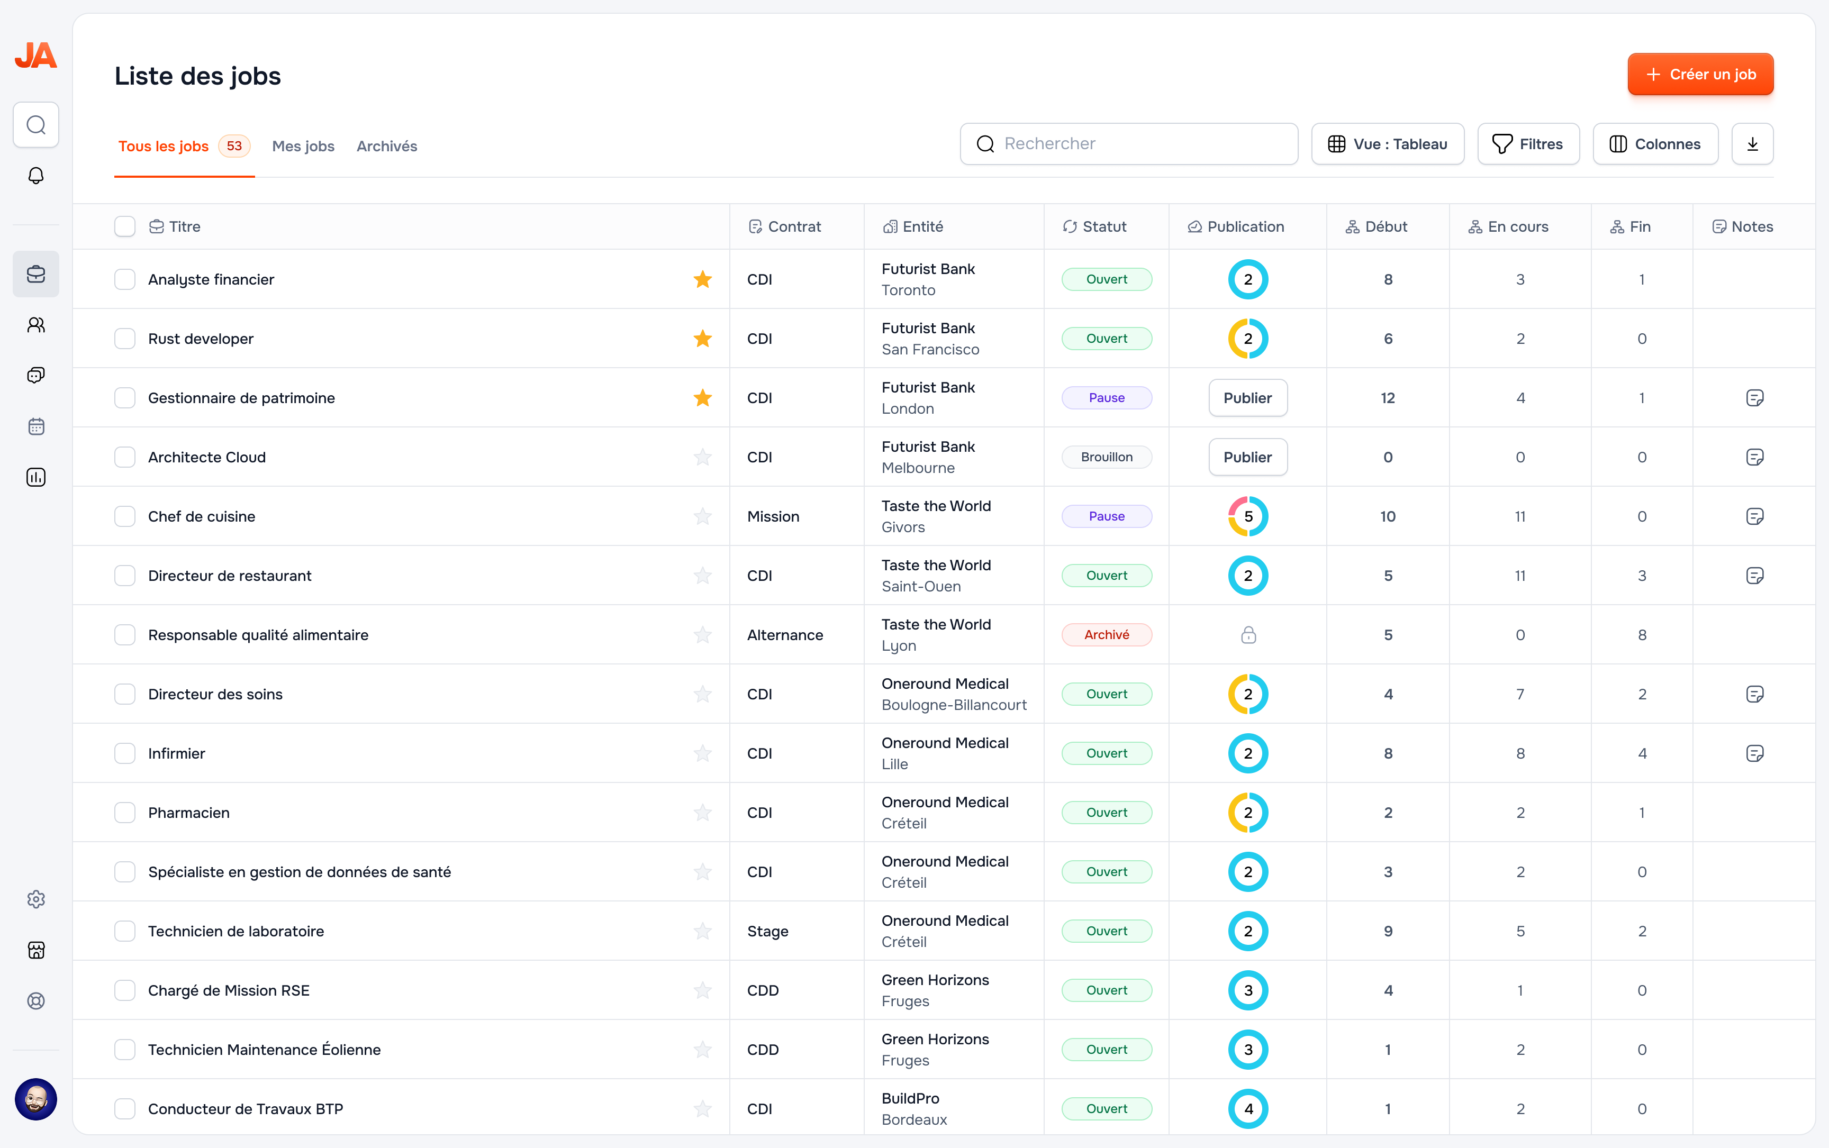Click the download export icon button
This screenshot has width=1829, height=1148.
pyautogui.click(x=1752, y=143)
